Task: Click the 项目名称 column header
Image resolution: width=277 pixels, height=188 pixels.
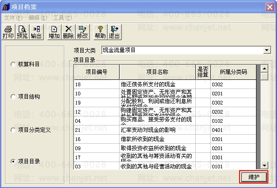Action: pos(157,72)
